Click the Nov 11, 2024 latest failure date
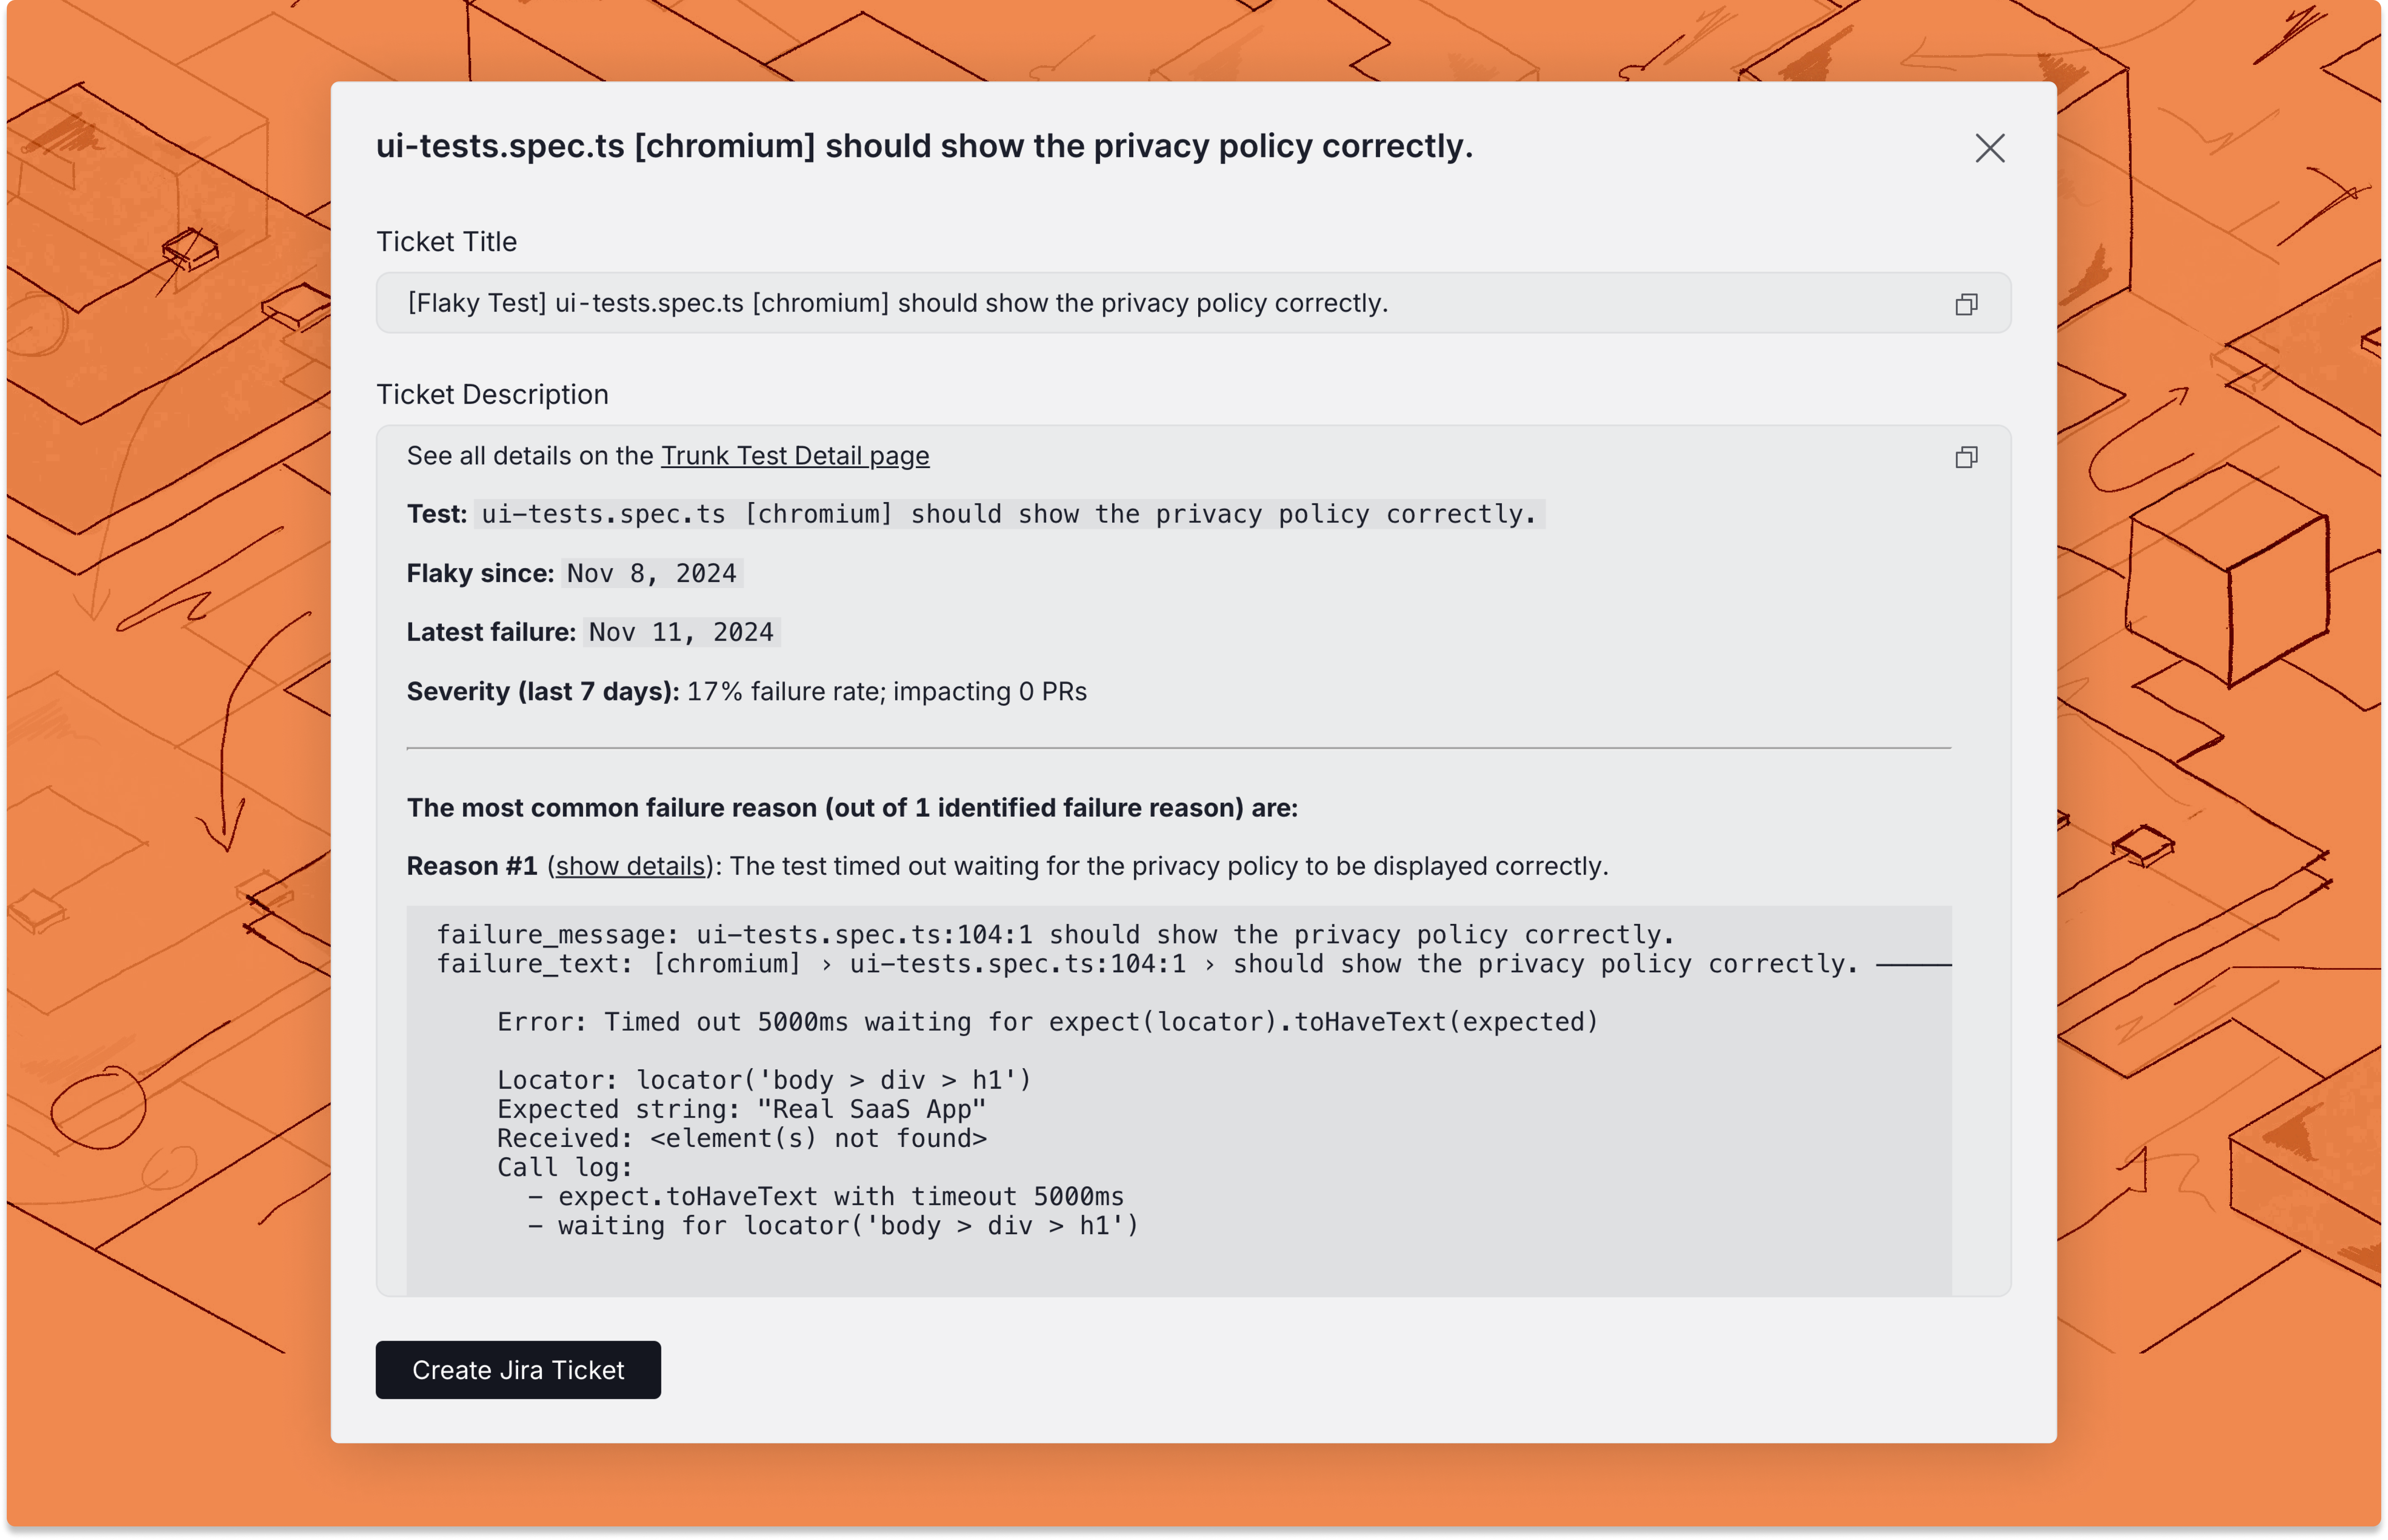2388x1540 pixels. click(680, 632)
